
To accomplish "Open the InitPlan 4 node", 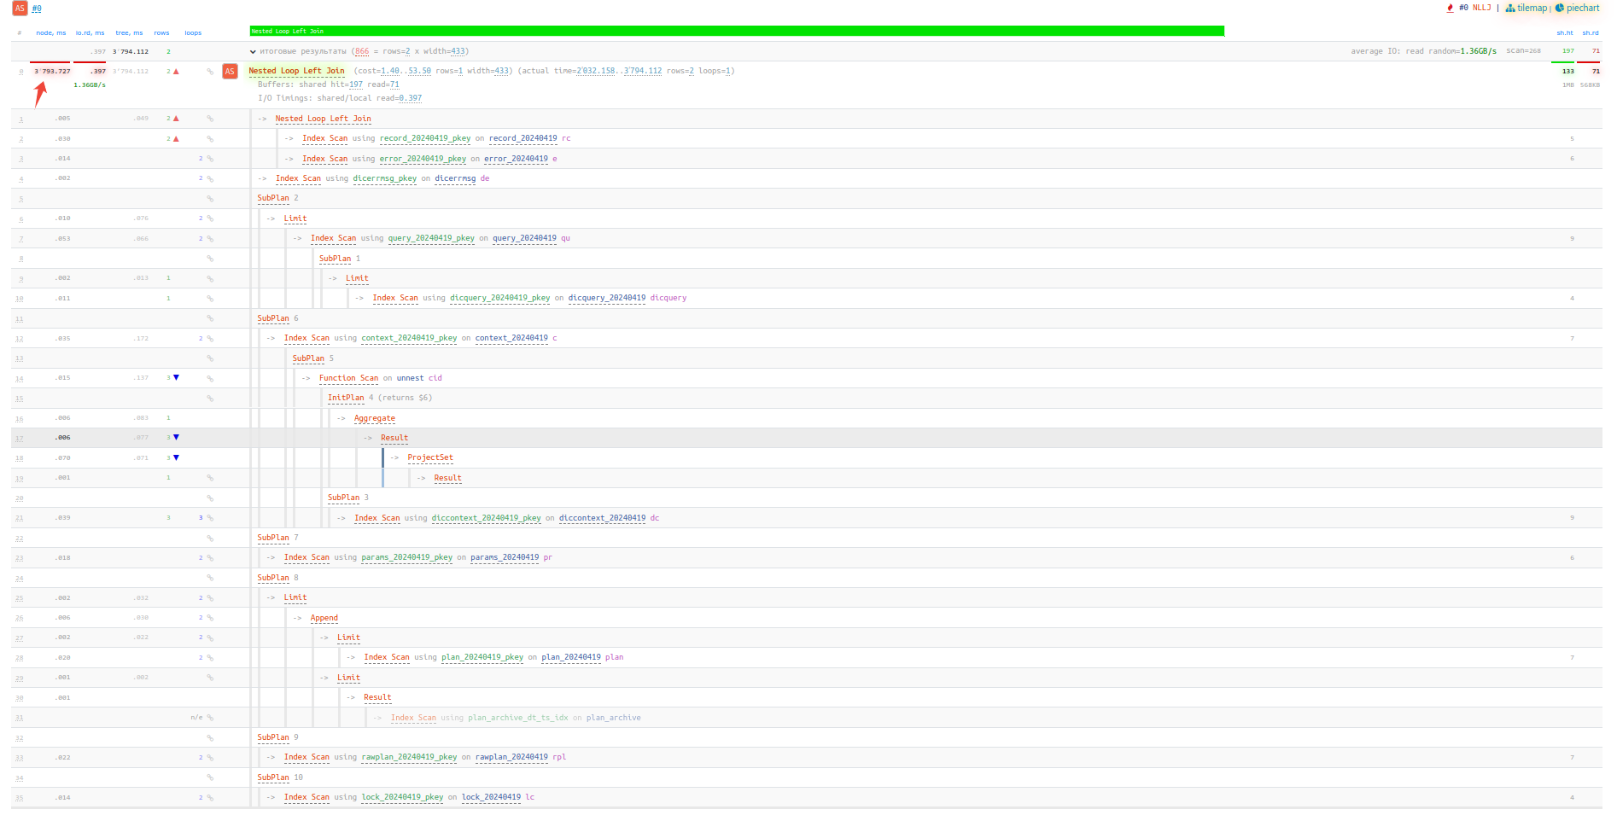I will [x=346, y=398].
